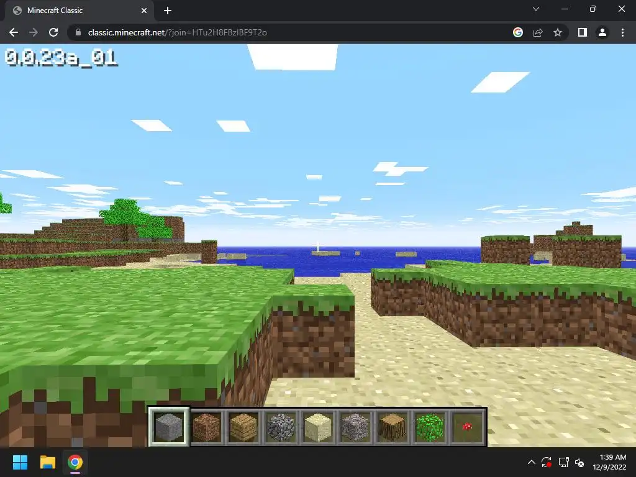Select the leaves block in hotbar

[x=430, y=427]
